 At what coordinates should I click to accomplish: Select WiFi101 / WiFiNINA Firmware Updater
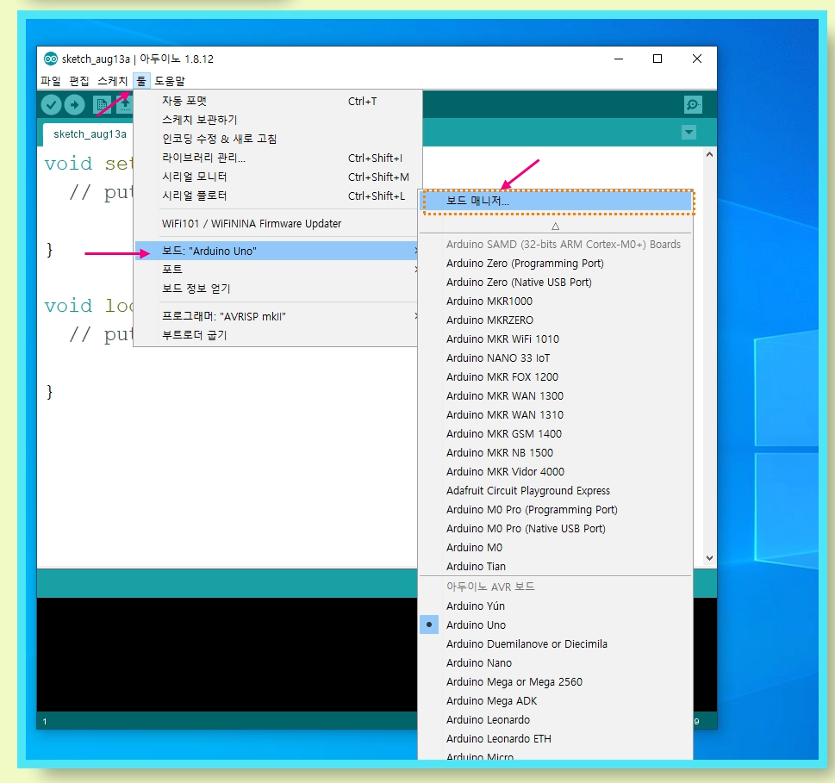point(275,224)
